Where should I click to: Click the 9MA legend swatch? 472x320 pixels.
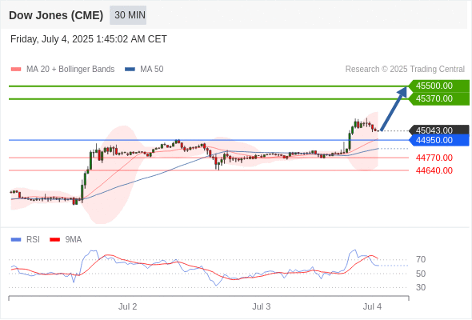pyautogui.click(x=54, y=240)
